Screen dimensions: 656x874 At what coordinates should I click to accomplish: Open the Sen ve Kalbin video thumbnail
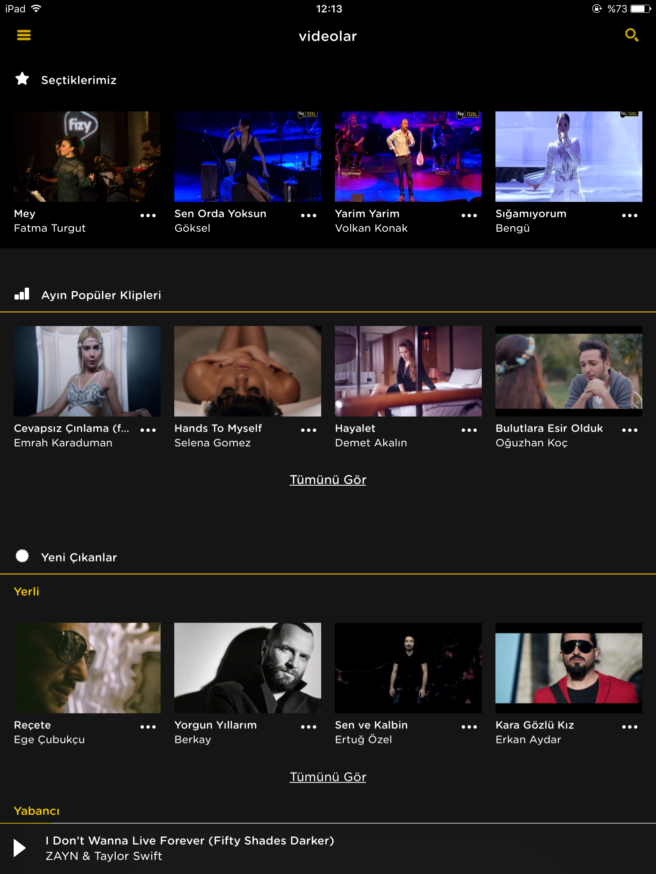tap(408, 668)
